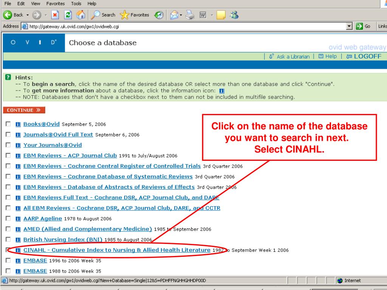Open the Edit menu
The height and width of the screenshot is (290, 387).
(x=21, y=4)
